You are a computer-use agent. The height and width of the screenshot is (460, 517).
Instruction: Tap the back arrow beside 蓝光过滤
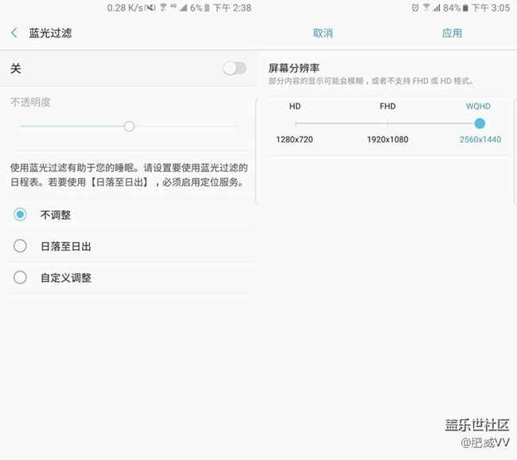(x=14, y=33)
